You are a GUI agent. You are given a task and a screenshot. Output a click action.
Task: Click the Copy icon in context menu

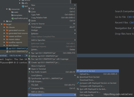[29, 11]
